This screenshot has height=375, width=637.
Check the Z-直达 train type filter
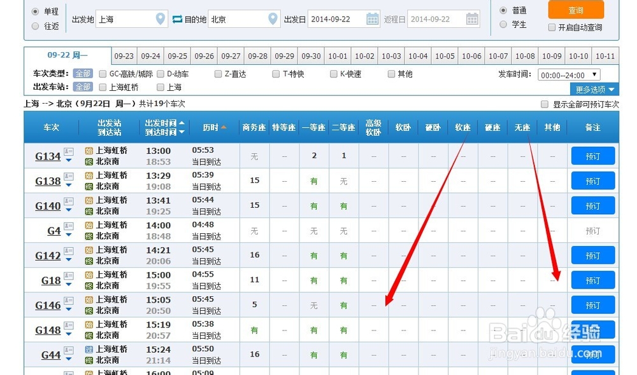218,74
